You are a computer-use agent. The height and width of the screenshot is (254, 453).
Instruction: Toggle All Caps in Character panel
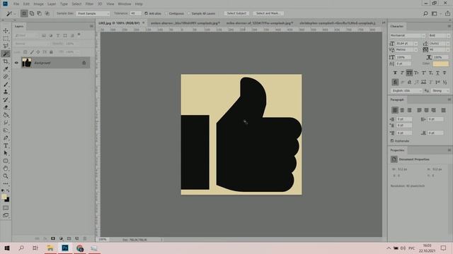[x=409, y=73]
